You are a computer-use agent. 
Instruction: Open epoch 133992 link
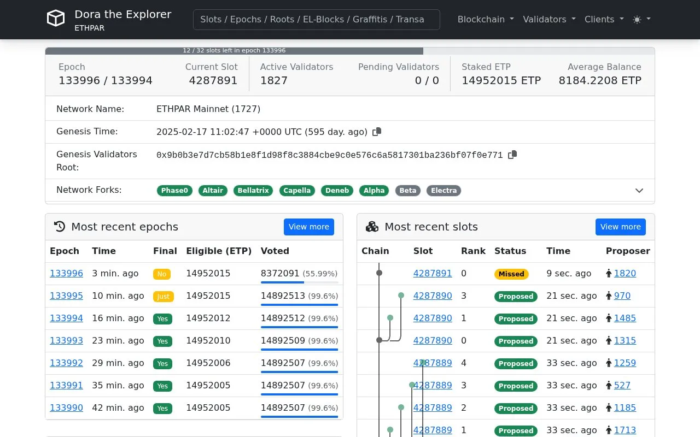click(x=66, y=363)
